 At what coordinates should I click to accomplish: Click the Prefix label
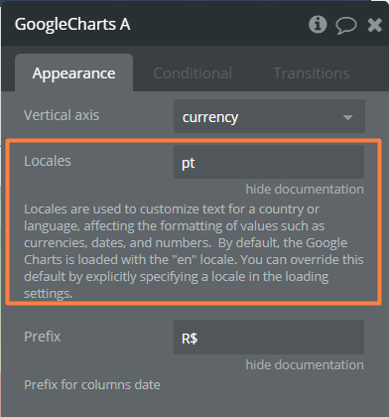pyautogui.click(x=43, y=337)
